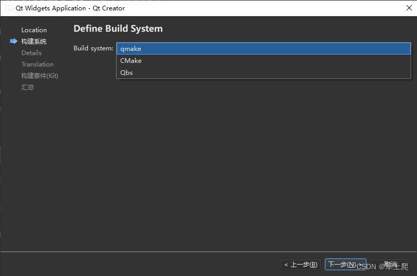Click the Build system: label
The height and width of the screenshot is (276, 417).
93,48
